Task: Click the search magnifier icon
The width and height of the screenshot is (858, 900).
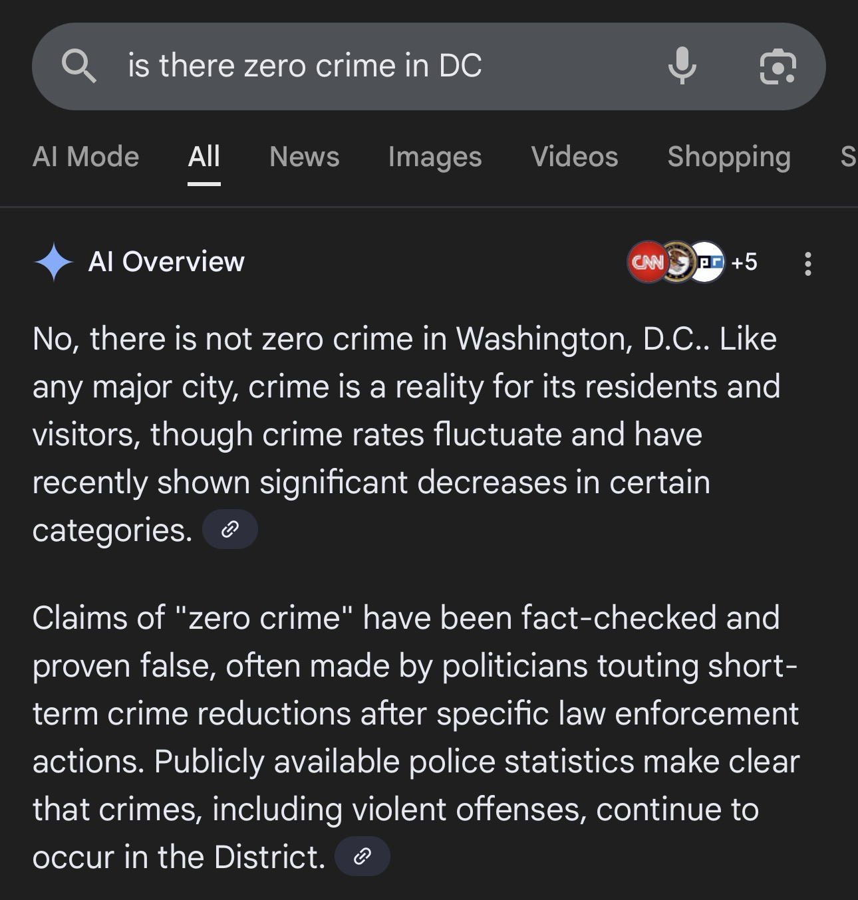Action: tap(79, 66)
